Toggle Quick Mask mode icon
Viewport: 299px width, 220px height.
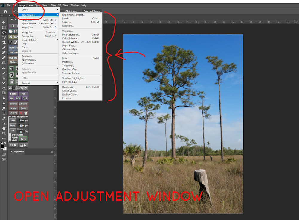4,154
